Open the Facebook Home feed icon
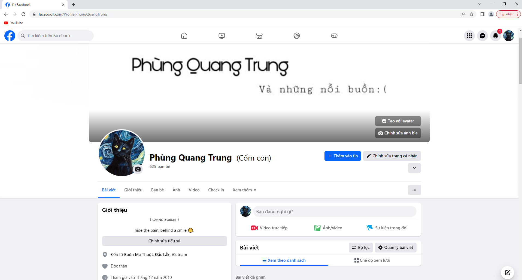Screen dimensions: 522x280 (184, 36)
